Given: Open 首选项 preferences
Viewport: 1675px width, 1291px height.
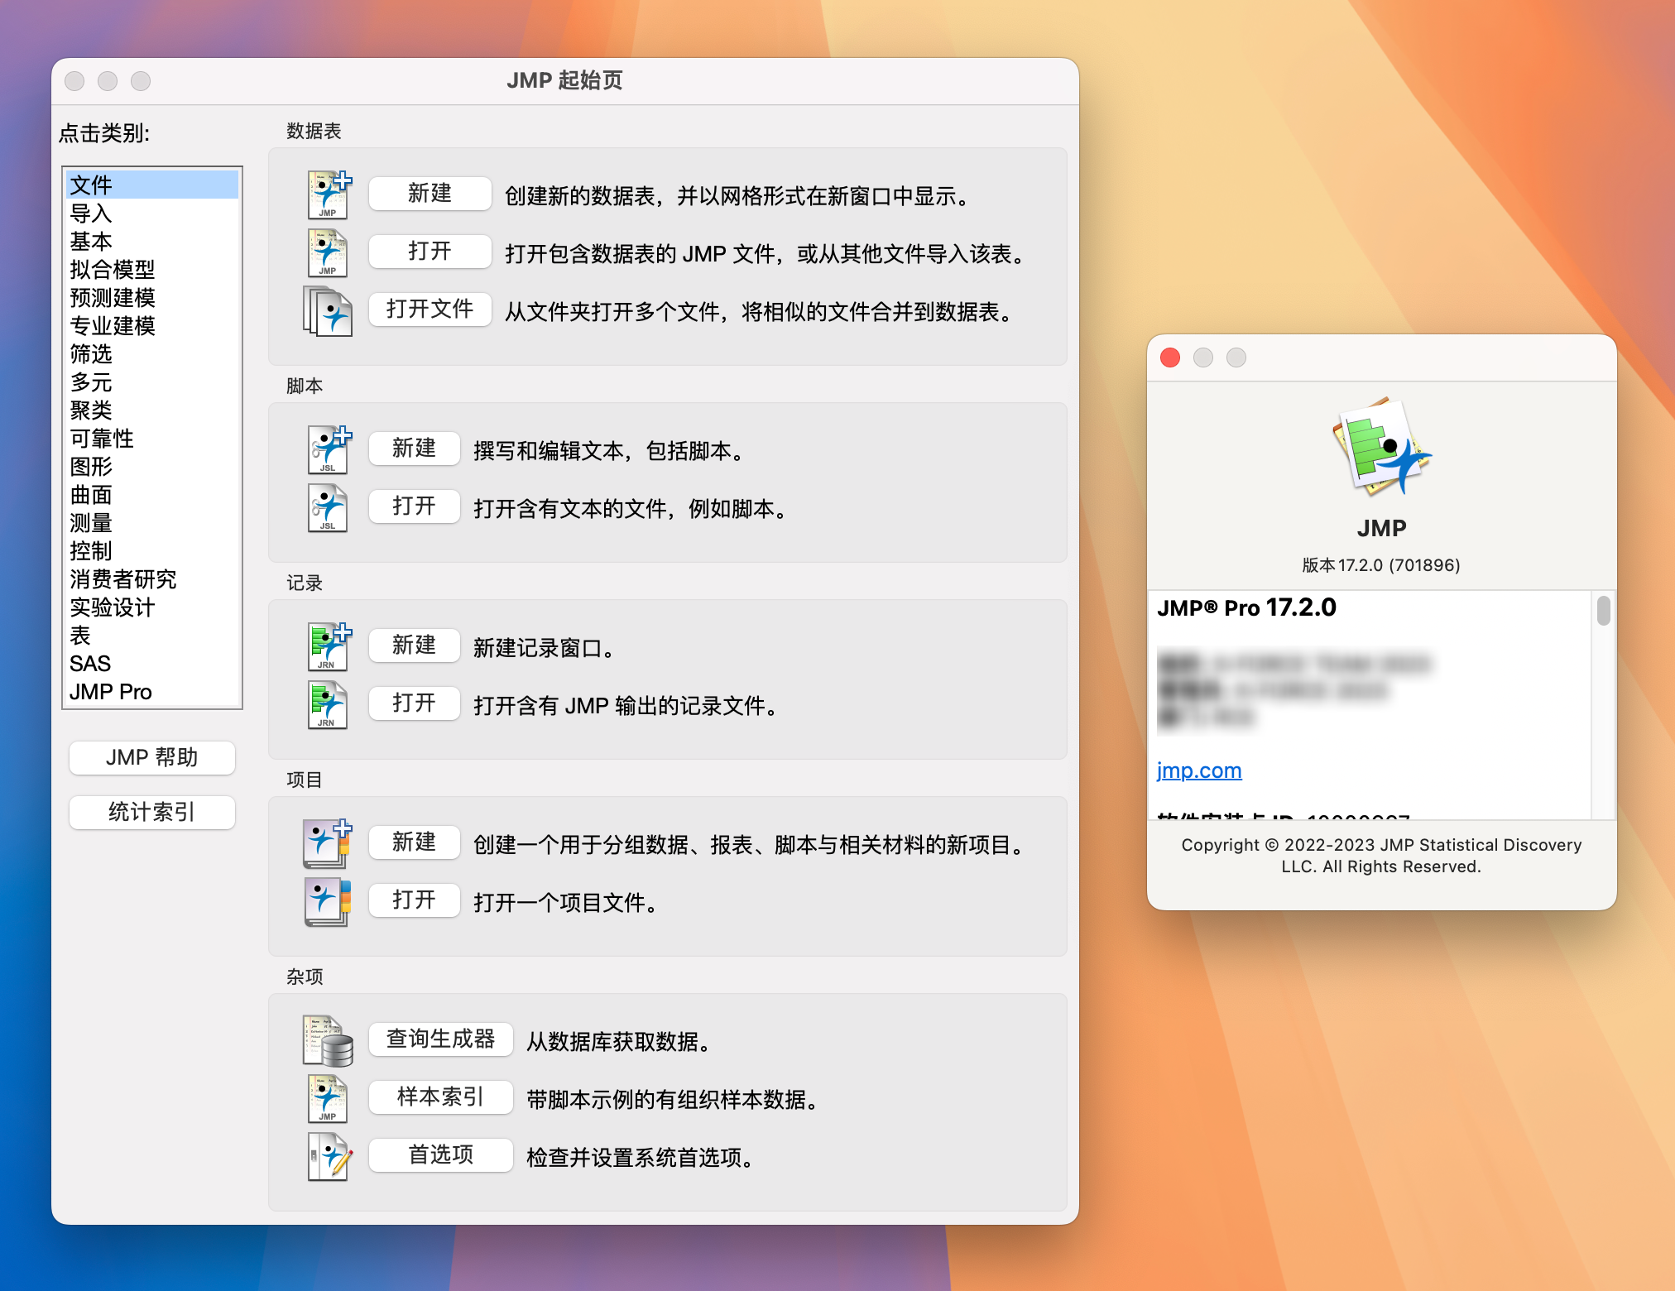Looking at the screenshot, I should tap(440, 1155).
